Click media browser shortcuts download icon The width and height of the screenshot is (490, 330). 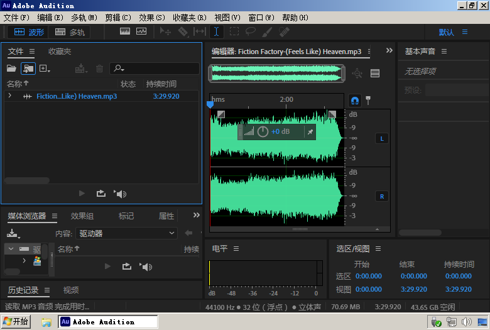pyautogui.click(x=13, y=234)
